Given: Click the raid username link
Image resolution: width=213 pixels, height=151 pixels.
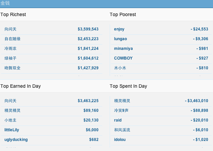Looking at the screenshot, I should [x=118, y=120].
